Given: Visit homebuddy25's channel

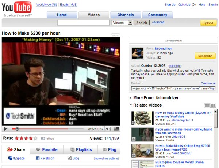Looking at the screenshot, I should click(x=181, y=153).
